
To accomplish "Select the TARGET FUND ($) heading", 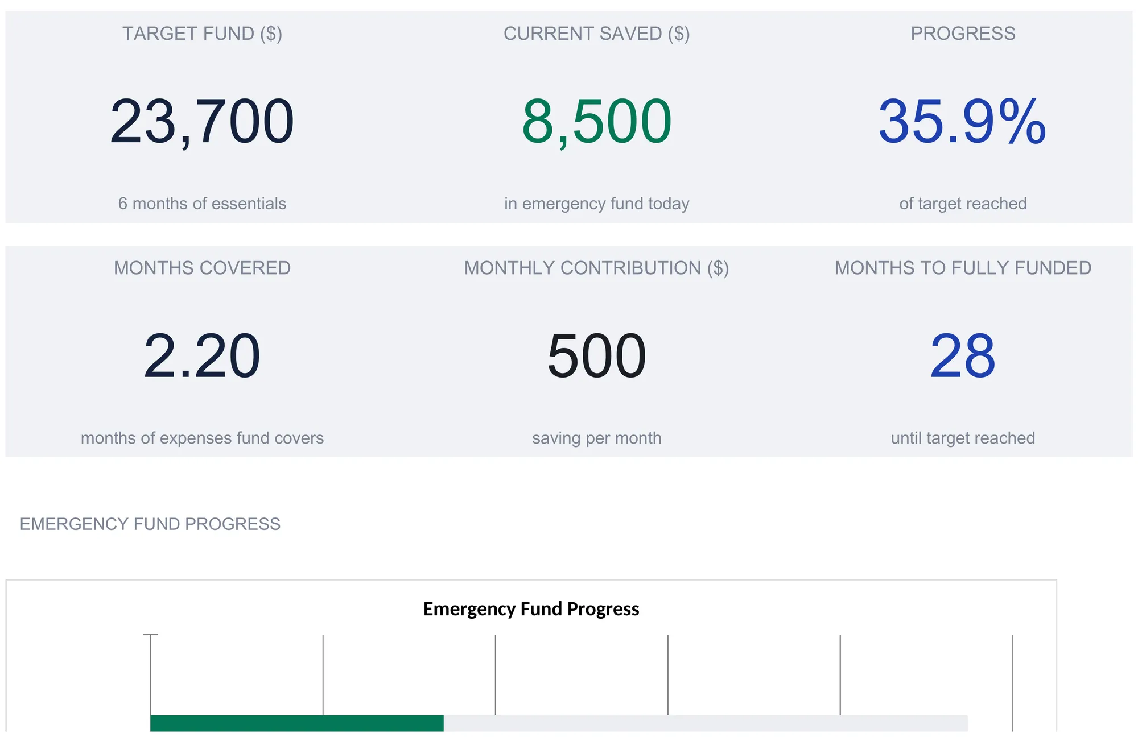I will pyautogui.click(x=202, y=34).
